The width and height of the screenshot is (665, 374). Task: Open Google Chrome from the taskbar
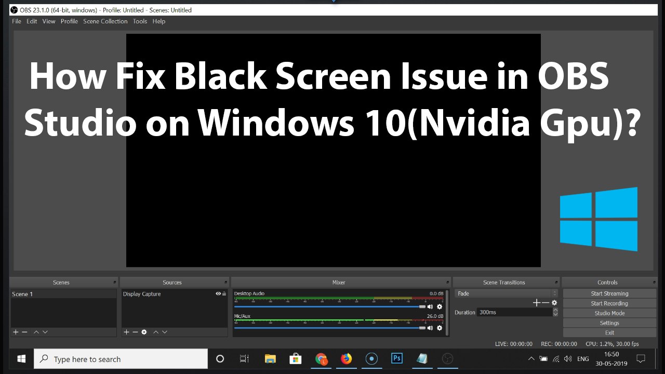321,358
